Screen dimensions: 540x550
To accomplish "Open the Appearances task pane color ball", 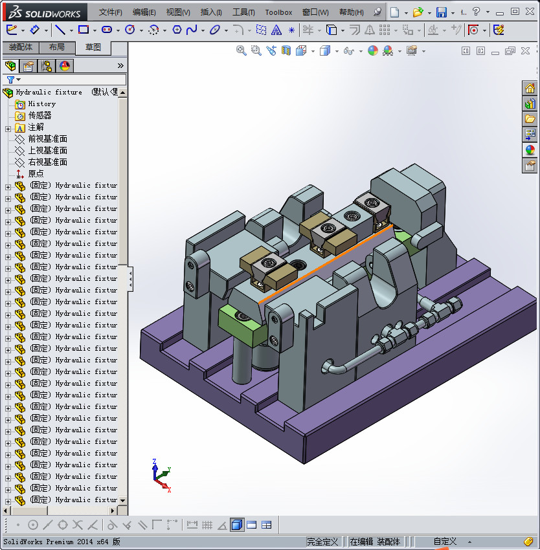I will click(530, 149).
